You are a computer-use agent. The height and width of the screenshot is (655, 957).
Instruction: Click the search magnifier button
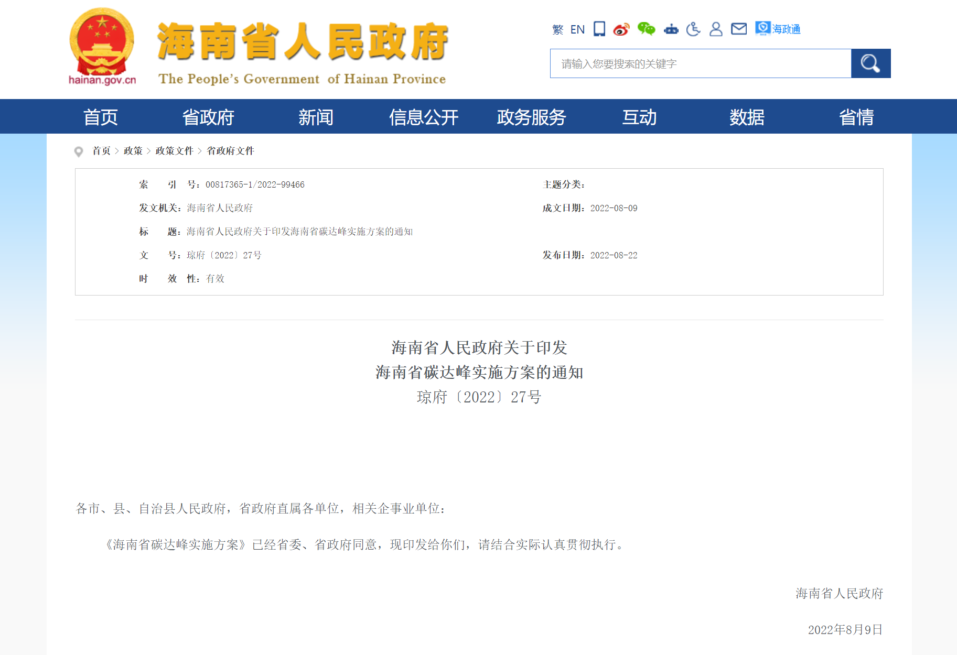click(870, 63)
